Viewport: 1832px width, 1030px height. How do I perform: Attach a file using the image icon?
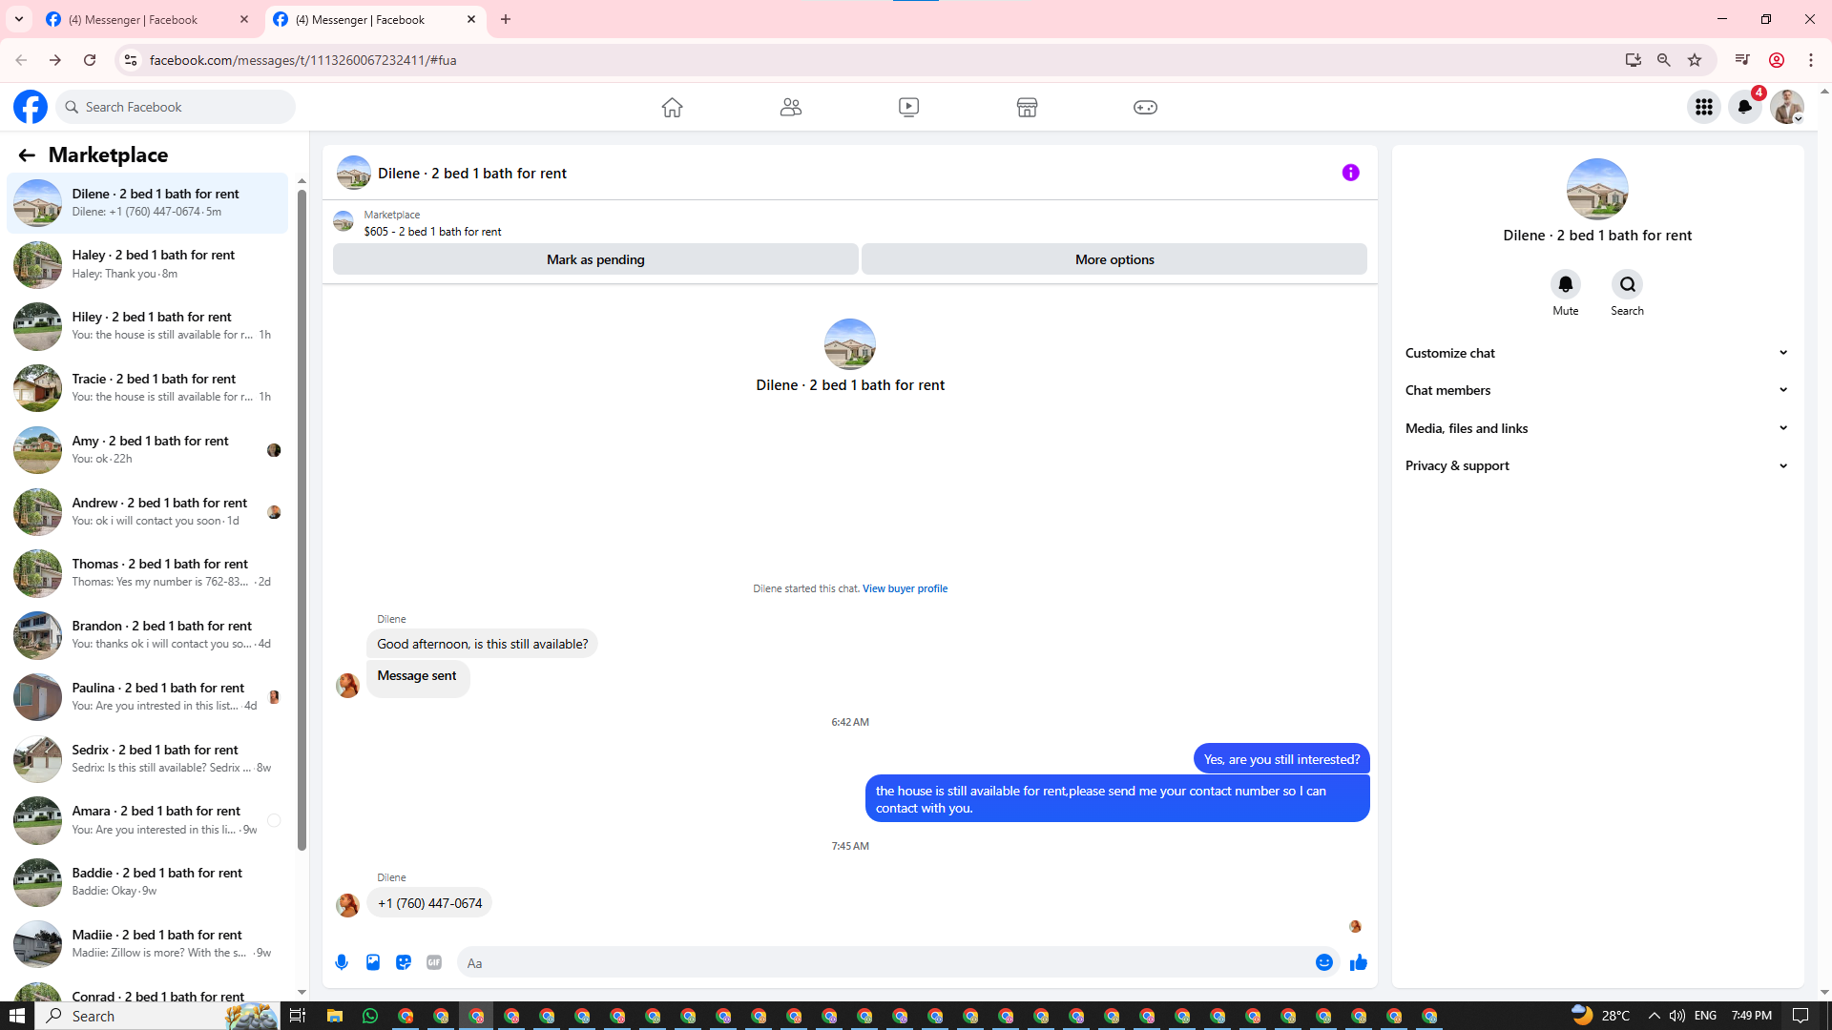pyautogui.click(x=373, y=962)
